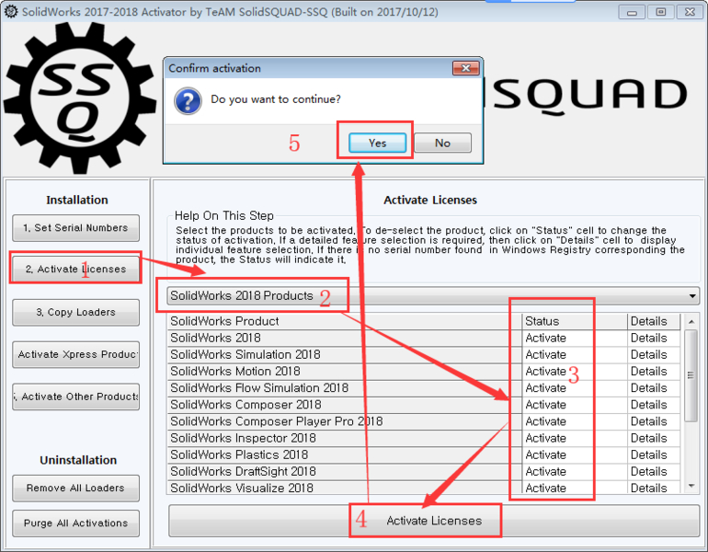Close the Confirm activation dialog
This screenshot has width=708, height=552.
pyautogui.click(x=465, y=68)
